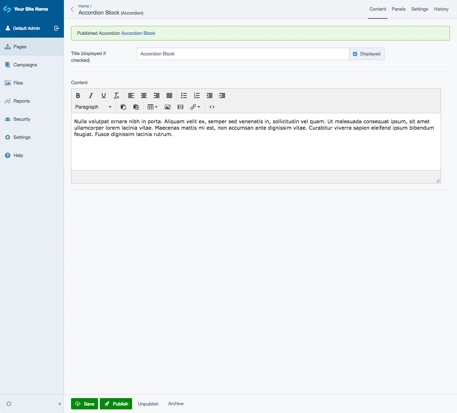Open Files section in sidebar
This screenshot has width=457, height=413.
[x=32, y=83]
